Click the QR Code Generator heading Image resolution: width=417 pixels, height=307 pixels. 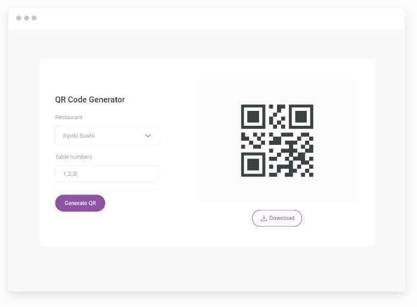[90, 100]
